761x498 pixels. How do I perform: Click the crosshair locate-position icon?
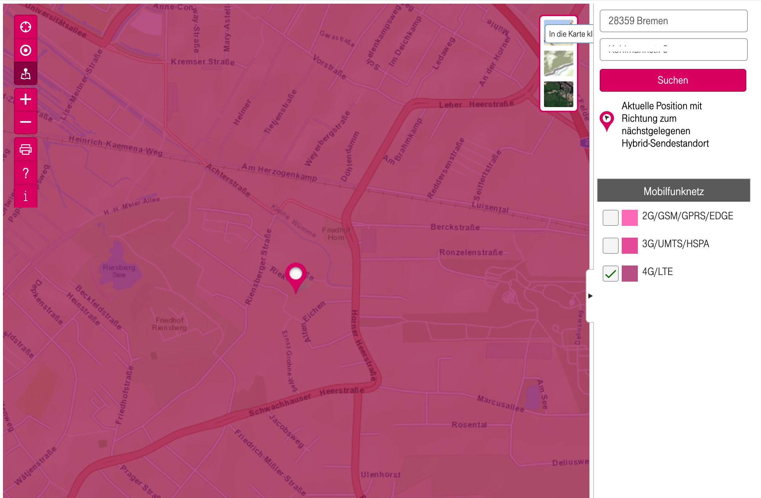(x=26, y=27)
